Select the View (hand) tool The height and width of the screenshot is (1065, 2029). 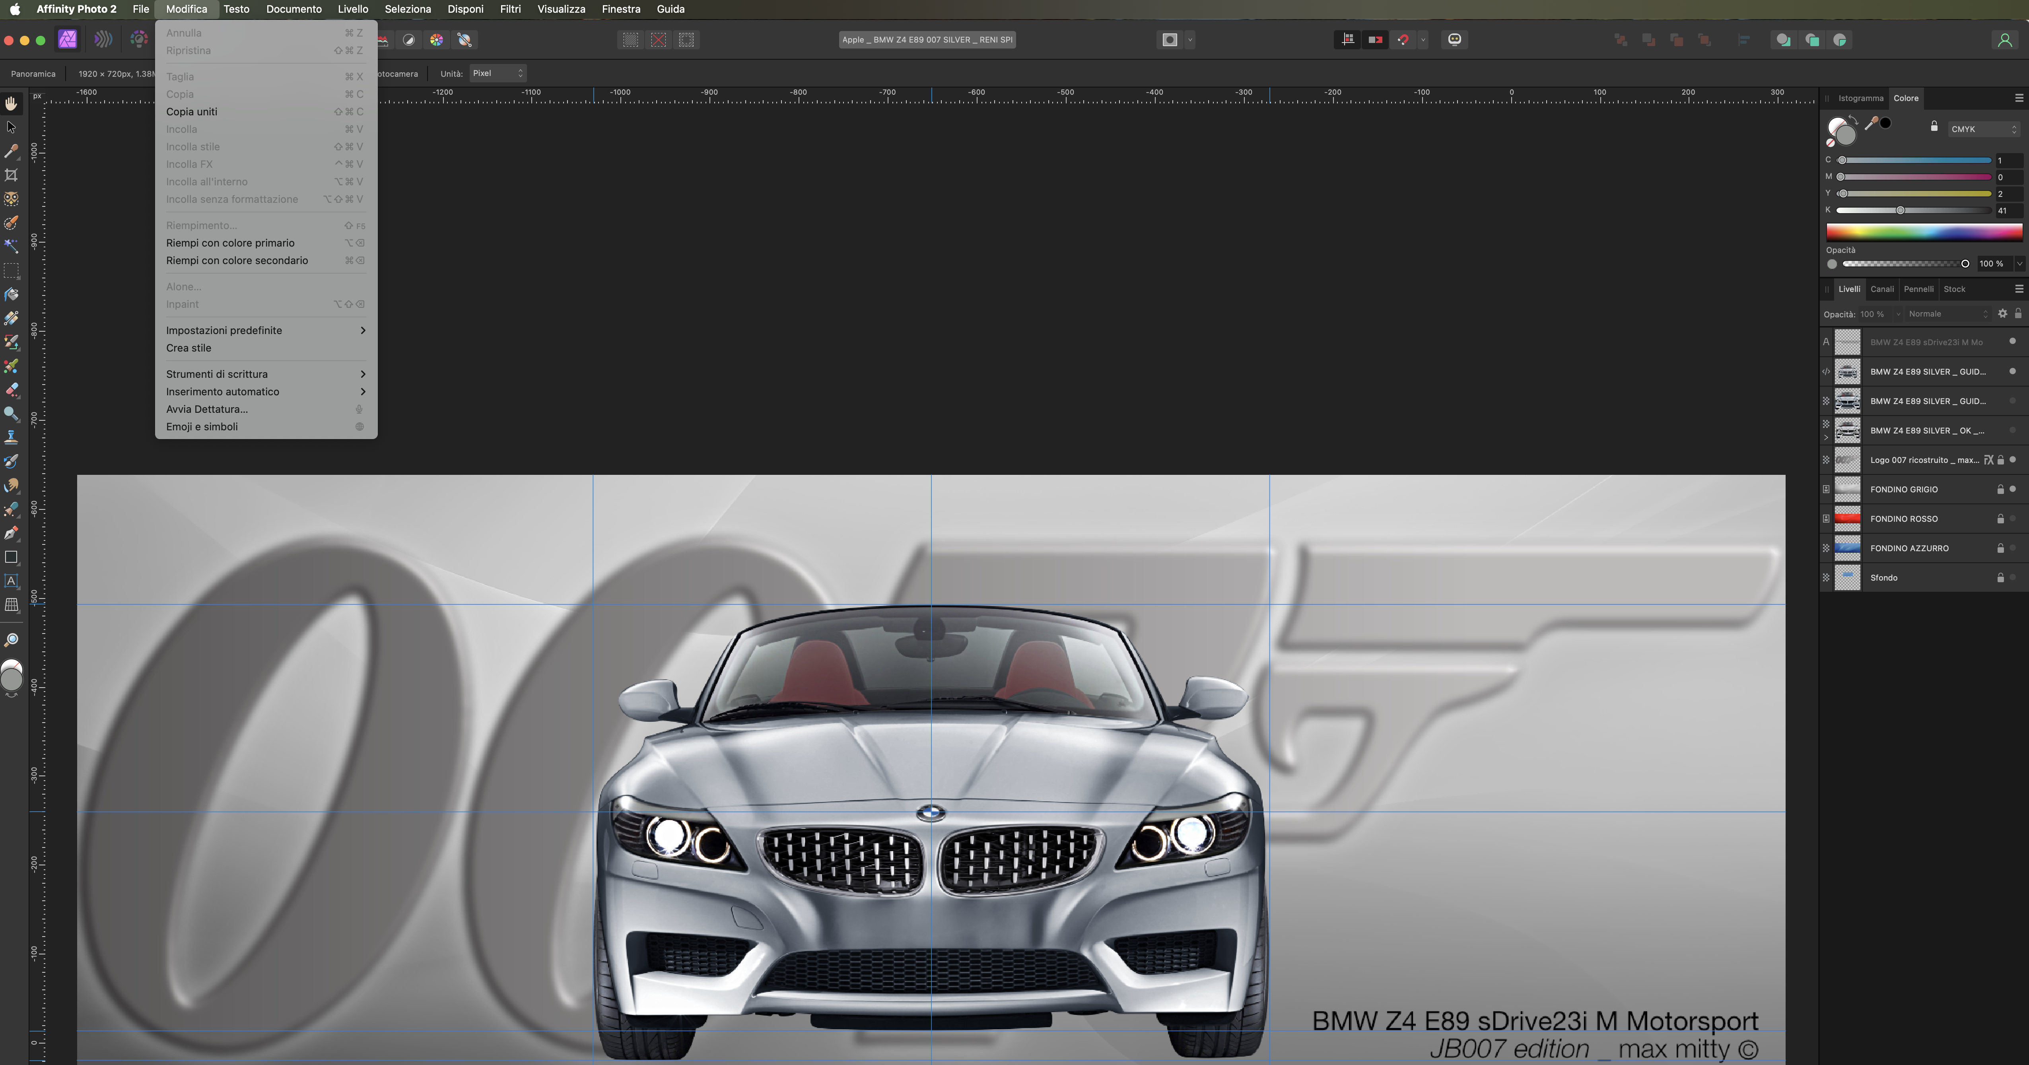point(11,103)
